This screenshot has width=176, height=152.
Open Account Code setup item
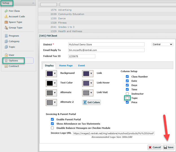(17, 17)
